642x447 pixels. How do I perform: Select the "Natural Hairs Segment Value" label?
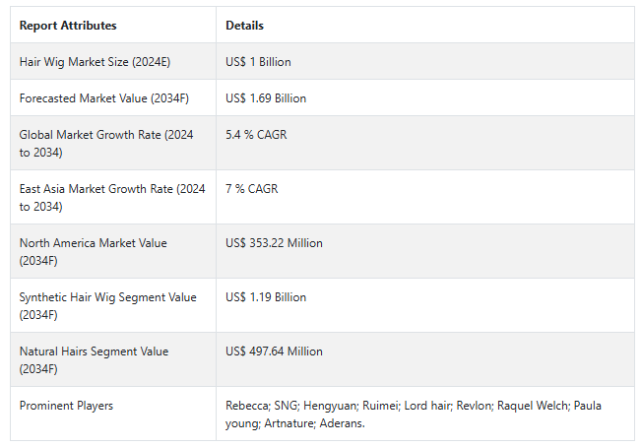tap(94, 359)
